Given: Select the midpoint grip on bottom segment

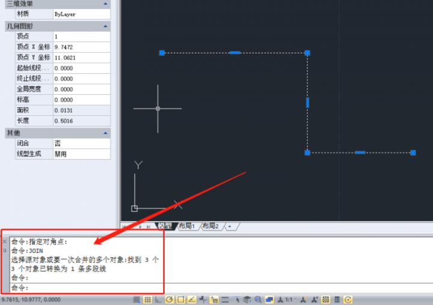Looking at the screenshot, I should [x=360, y=152].
